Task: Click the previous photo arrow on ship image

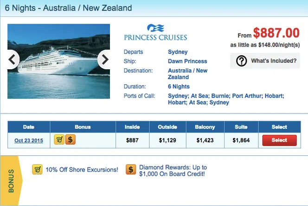Action: tap(13, 60)
